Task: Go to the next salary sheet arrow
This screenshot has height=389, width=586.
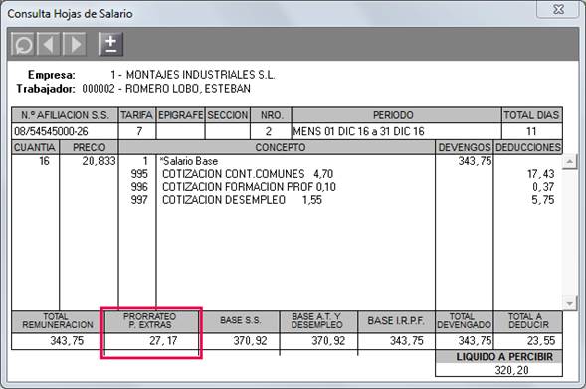Action: 74,44
